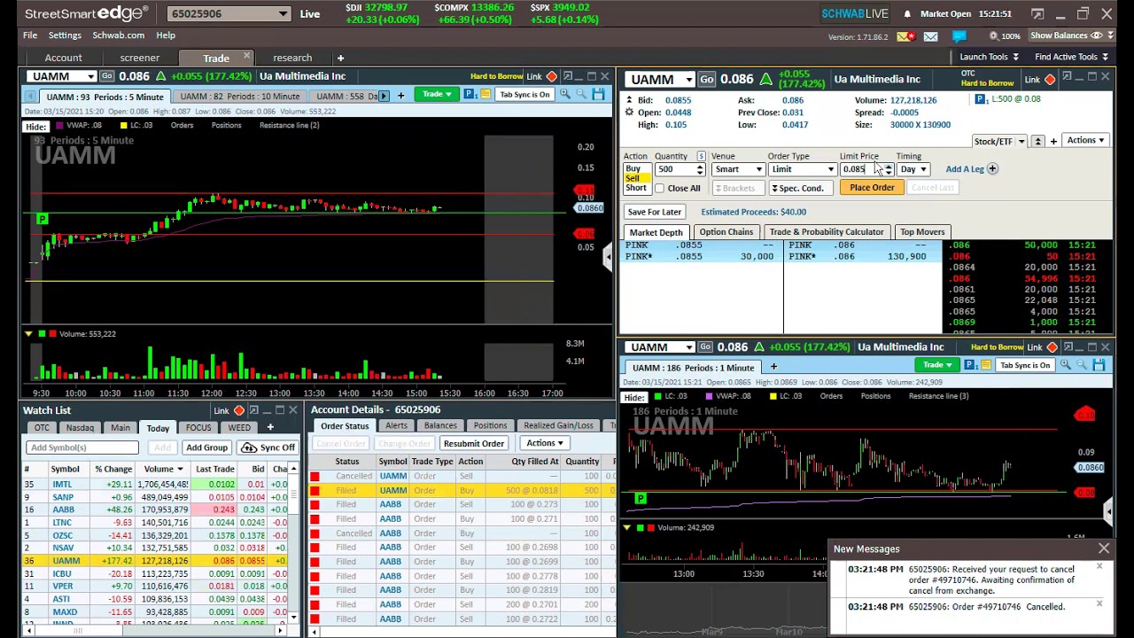This screenshot has height=638, width=1134.
Task: Click the Add Symbol(s) input field
Action: point(82,448)
